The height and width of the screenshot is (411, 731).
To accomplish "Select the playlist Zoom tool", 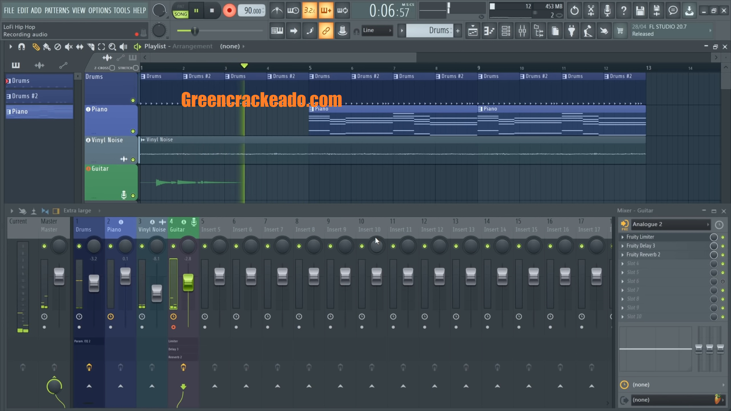I will click(112, 47).
